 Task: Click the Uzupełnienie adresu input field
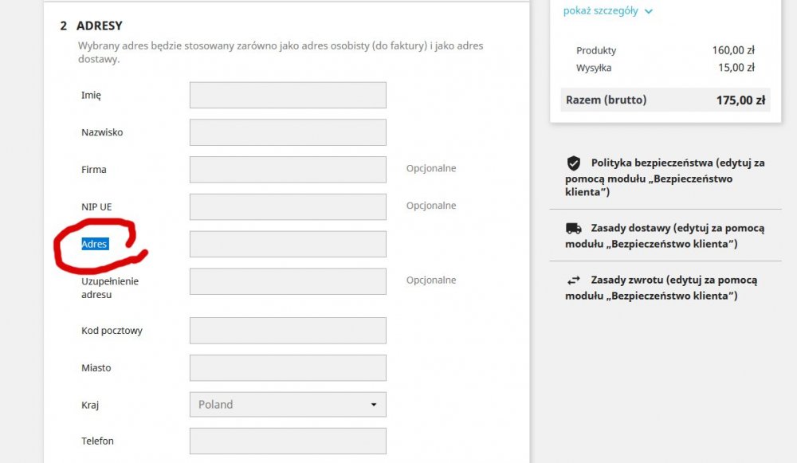287,281
